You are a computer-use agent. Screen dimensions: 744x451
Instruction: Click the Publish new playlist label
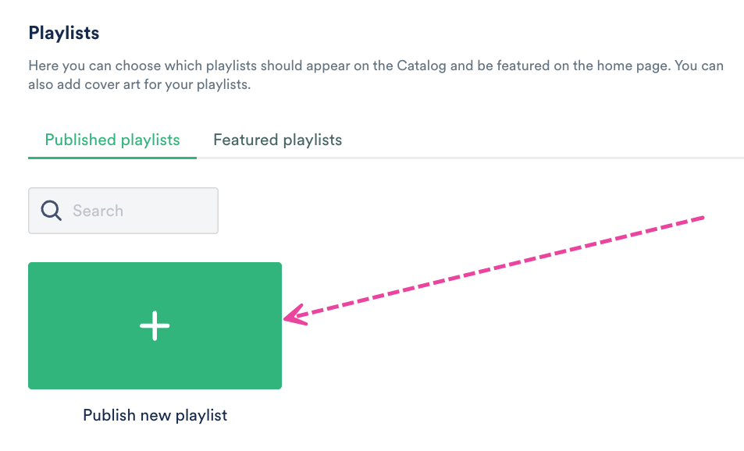point(155,415)
